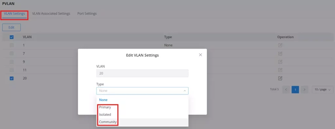The image size is (335, 129).
Task: Click the Total 5 pagination text
Action: [274, 89]
